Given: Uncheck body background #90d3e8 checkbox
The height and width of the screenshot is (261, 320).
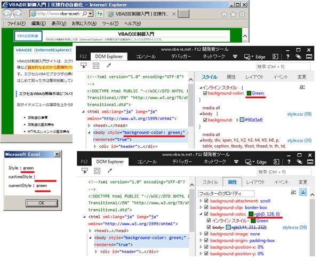Looking at the screenshot, I should coord(205,120).
